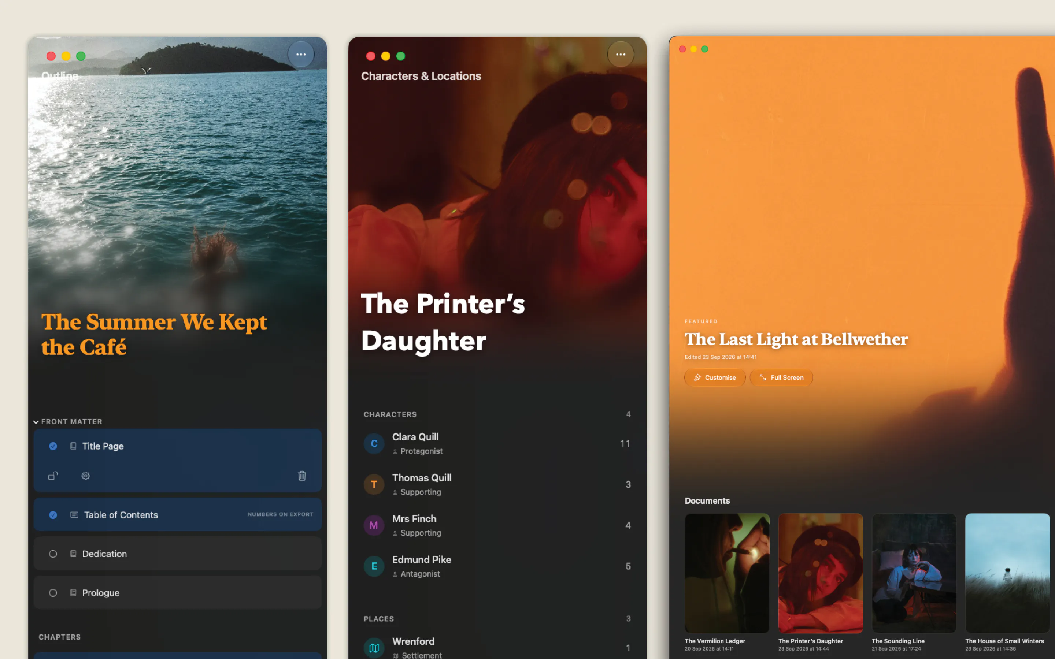
Task: Click the Numbers on Export label
Action: tap(280, 514)
